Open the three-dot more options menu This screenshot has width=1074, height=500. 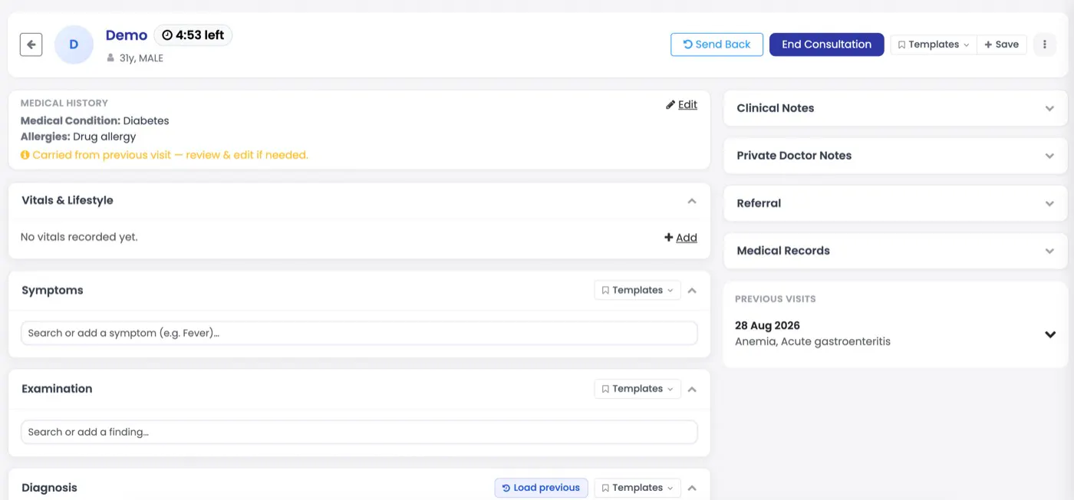click(x=1044, y=44)
